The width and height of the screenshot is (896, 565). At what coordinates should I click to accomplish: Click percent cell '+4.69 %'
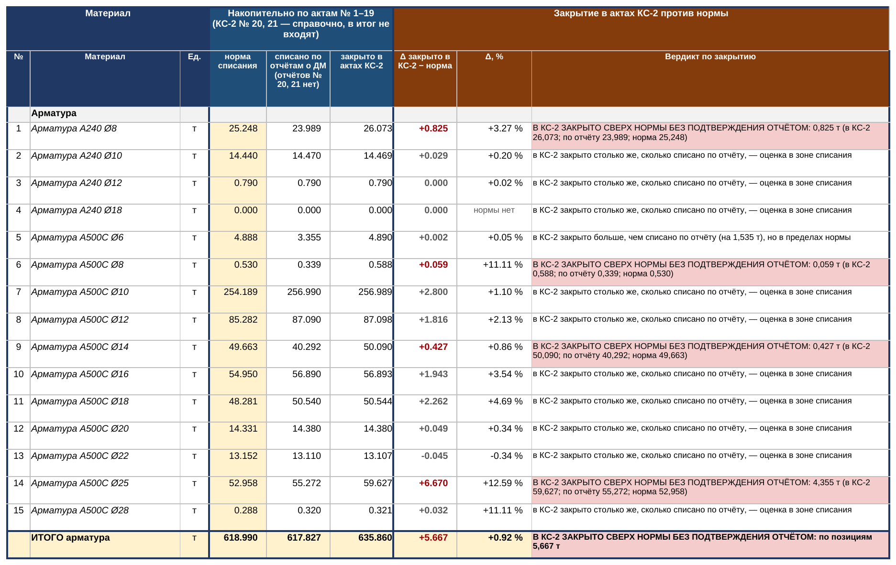[494, 408]
